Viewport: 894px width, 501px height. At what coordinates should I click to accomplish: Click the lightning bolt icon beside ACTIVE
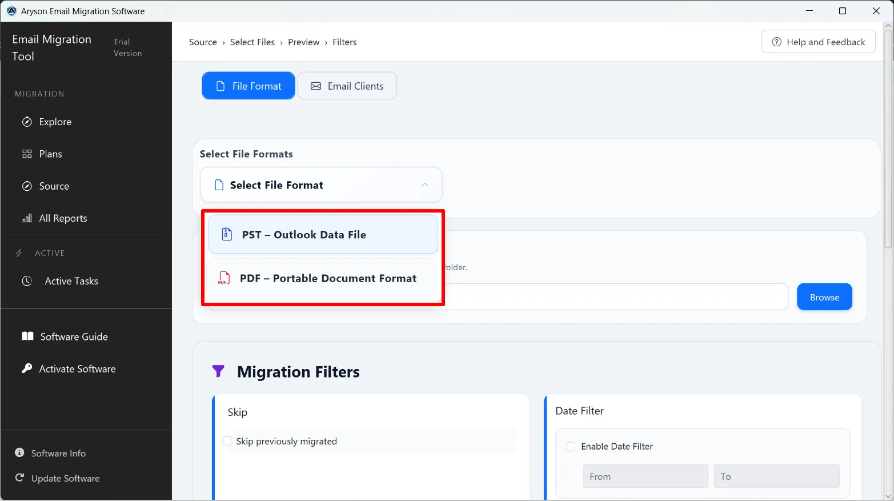(x=19, y=252)
